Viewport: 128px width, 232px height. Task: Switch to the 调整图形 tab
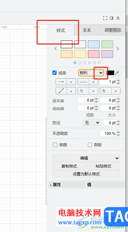click(x=113, y=30)
